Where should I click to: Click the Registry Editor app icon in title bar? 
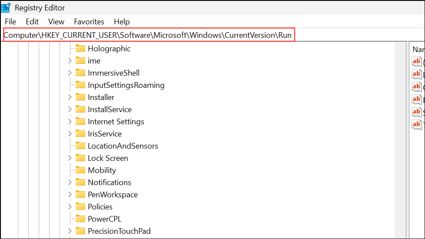click(x=6, y=7)
